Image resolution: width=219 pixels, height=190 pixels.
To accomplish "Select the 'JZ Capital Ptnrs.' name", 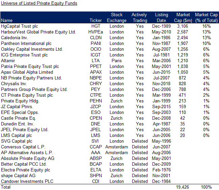I will click(x=17, y=106).
